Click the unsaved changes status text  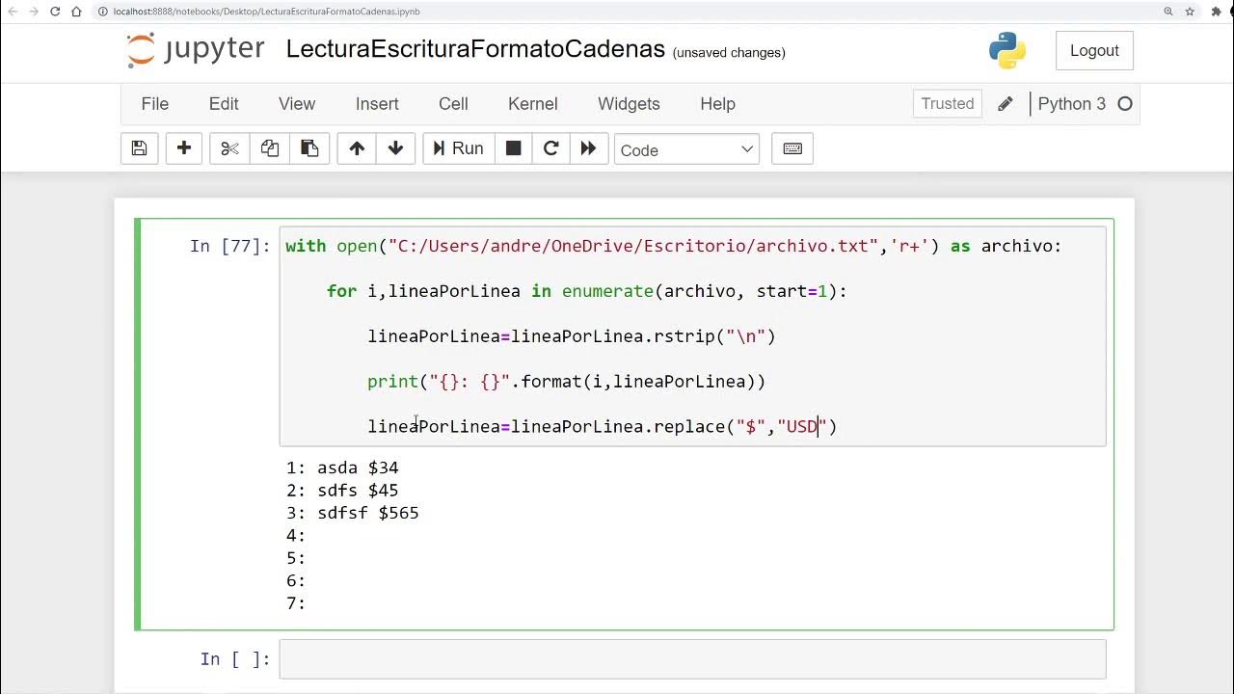[729, 53]
